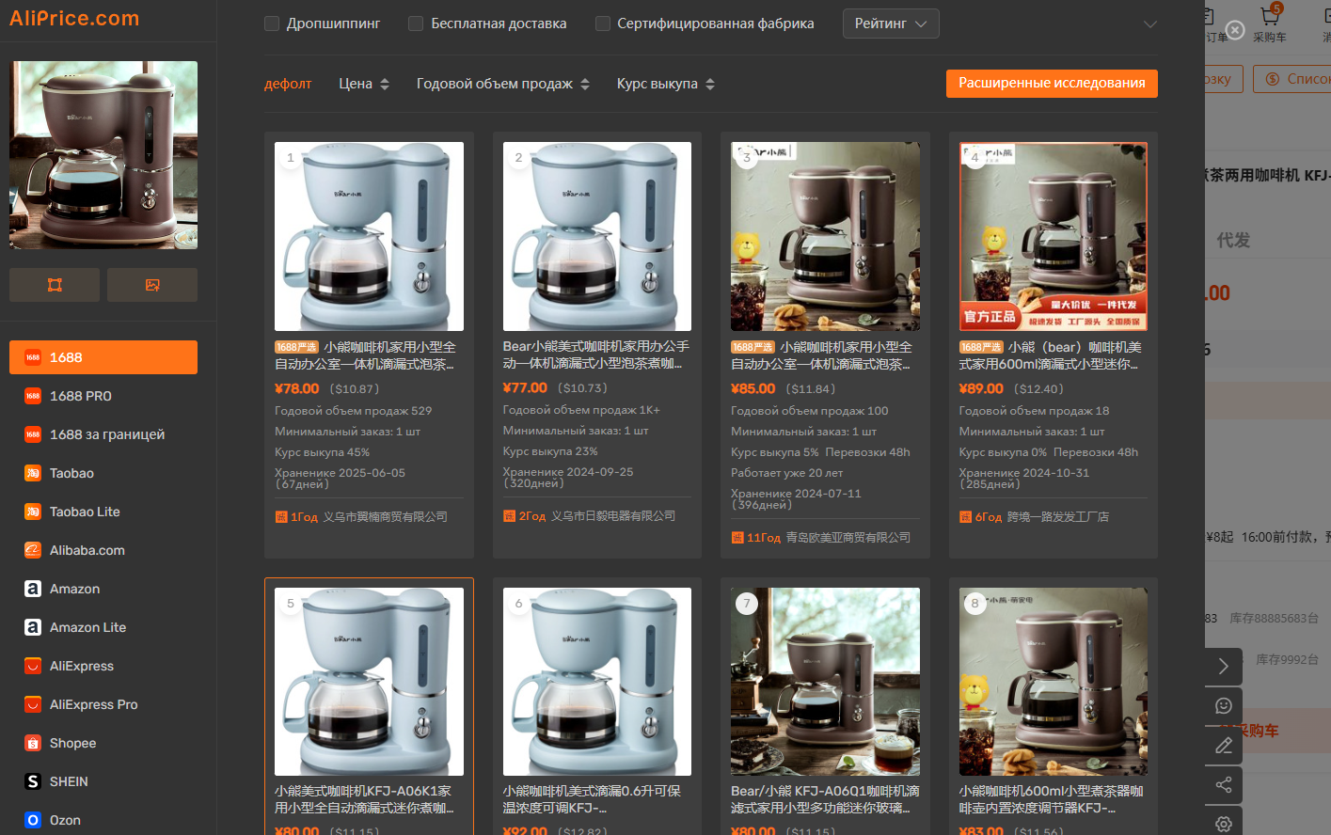Switch to the Taobao source tab

click(71, 473)
